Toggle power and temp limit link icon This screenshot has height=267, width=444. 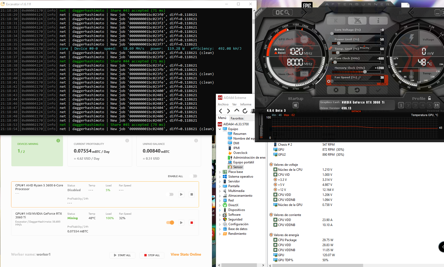coord(330,48)
